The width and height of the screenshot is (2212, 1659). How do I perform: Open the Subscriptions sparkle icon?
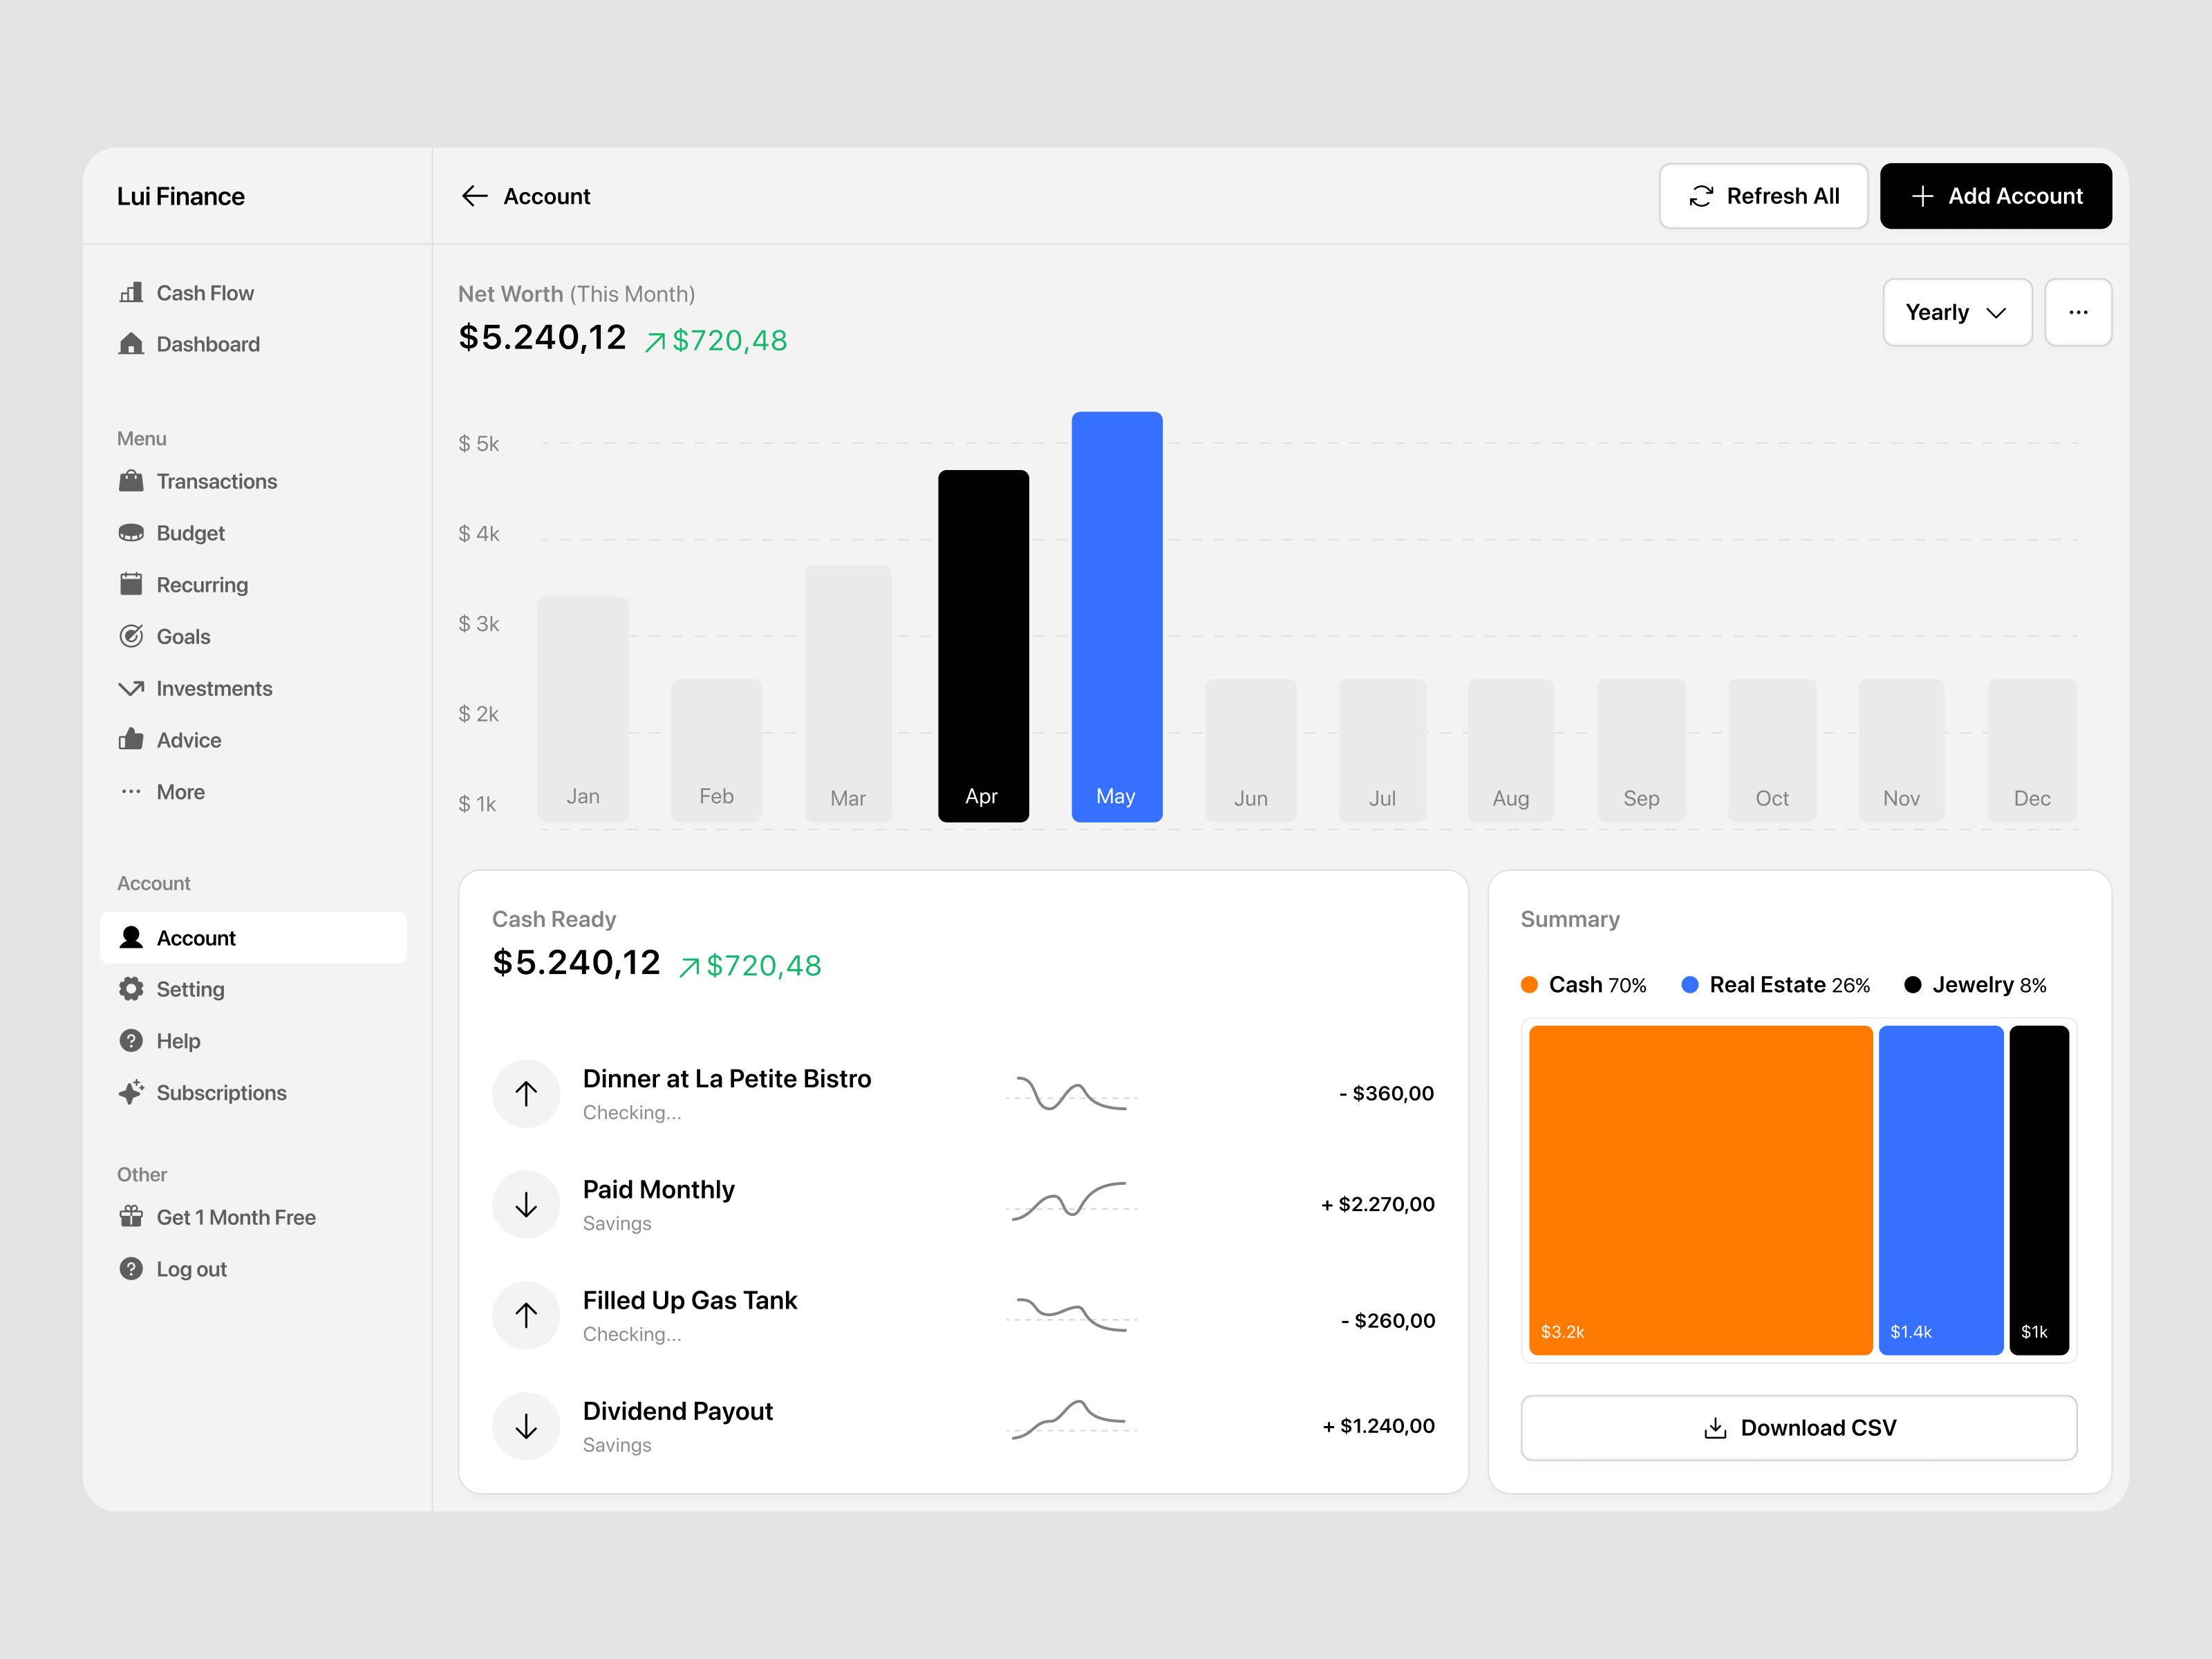point(133,1092)
